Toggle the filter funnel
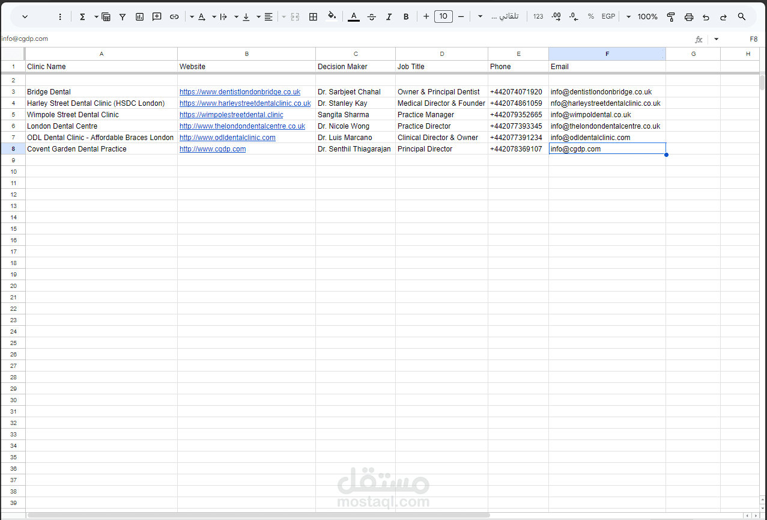The width and height of the screenshot is (767, 520). (x=123, y=17)
